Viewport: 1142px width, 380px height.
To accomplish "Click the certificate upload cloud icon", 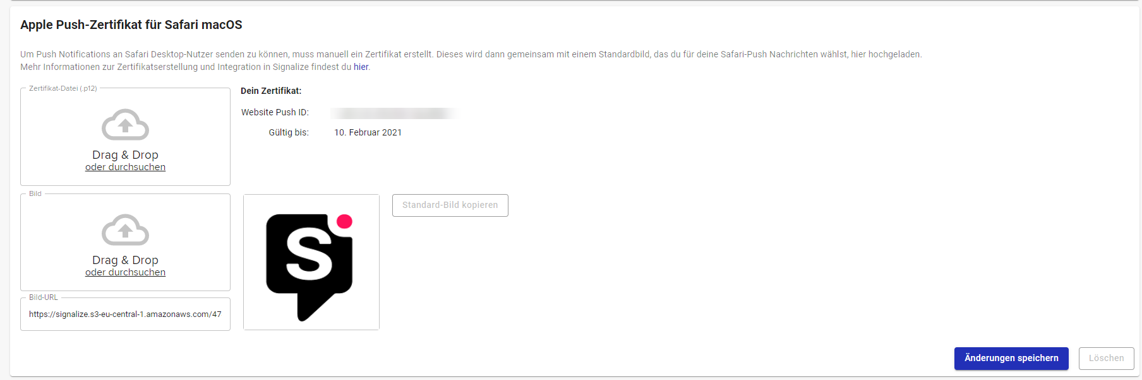I will (125, 124).
